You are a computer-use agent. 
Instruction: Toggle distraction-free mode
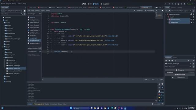pos(163,8)
